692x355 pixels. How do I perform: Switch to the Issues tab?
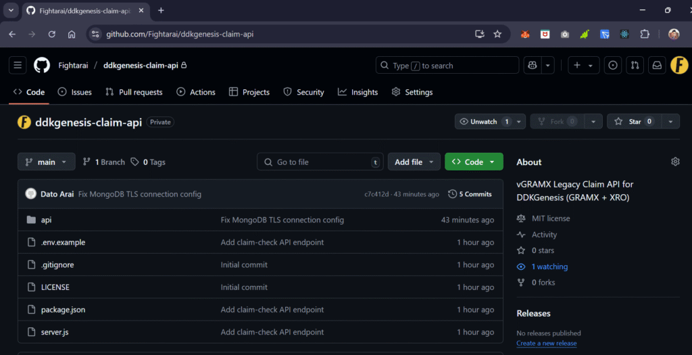pos(74,92)
